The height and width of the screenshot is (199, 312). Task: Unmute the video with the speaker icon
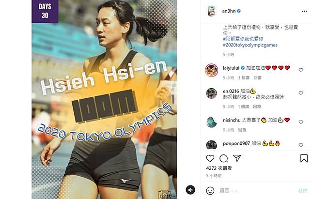190,190
